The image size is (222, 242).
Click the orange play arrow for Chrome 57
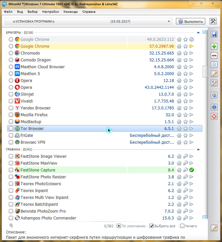[x=191, y=46]
